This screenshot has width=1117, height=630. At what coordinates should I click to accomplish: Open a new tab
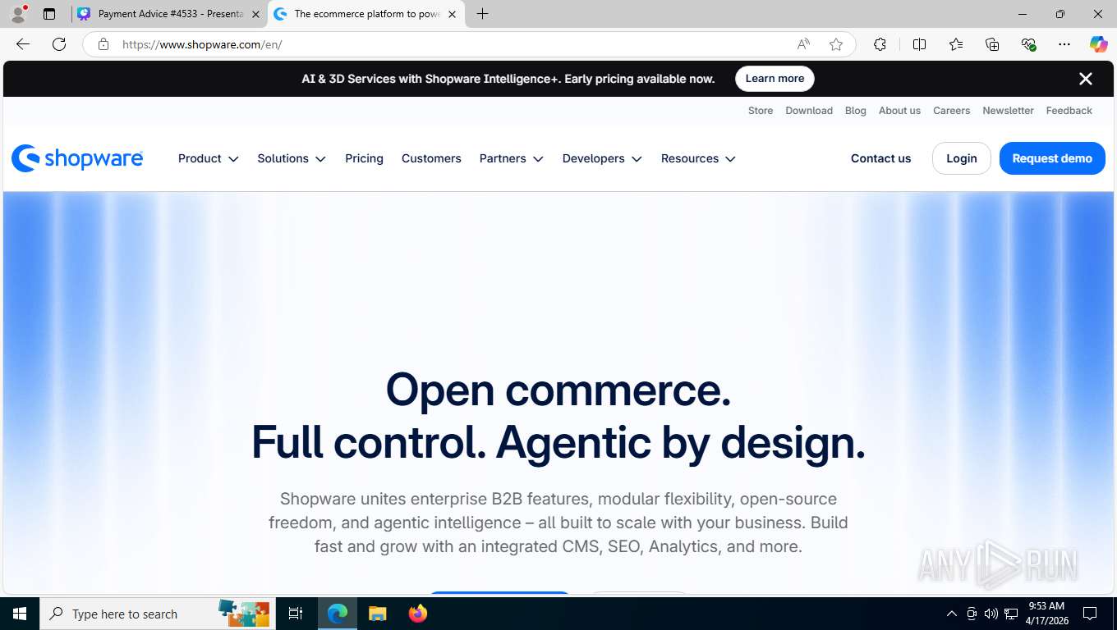[x=482, y=14]
